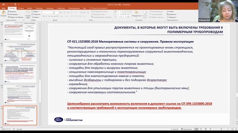Click the language indicator 'русский' in status bar

click(19, 129)
